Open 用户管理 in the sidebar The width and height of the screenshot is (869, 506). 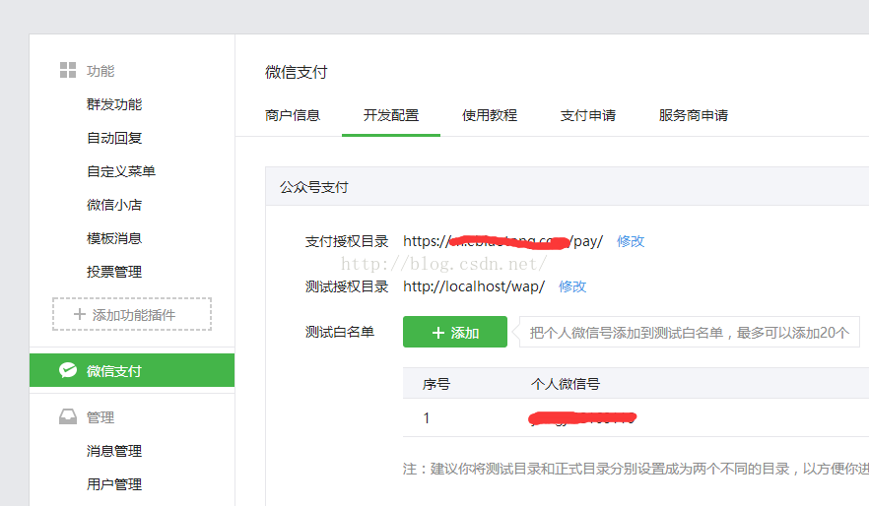pos(114,484)
